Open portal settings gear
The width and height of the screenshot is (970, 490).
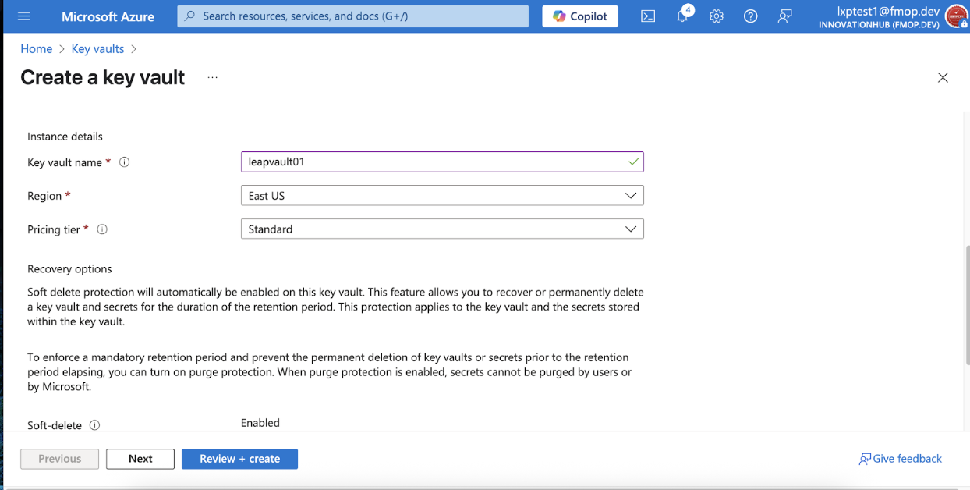coord(717,16)
